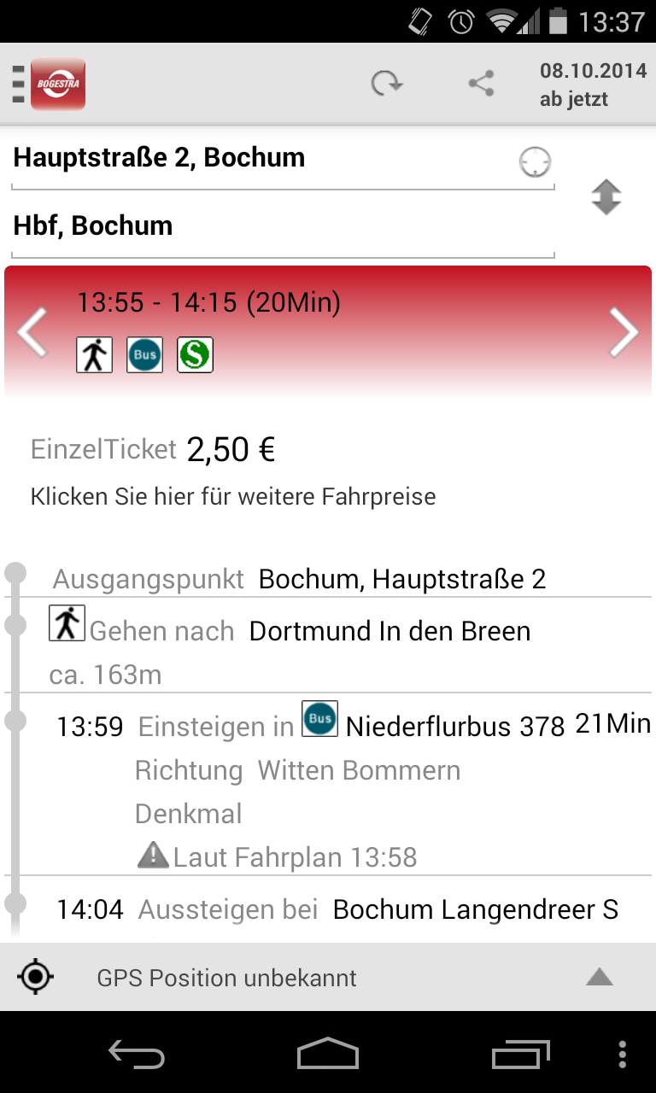Refresh the connection results

[x=386, y=84]
